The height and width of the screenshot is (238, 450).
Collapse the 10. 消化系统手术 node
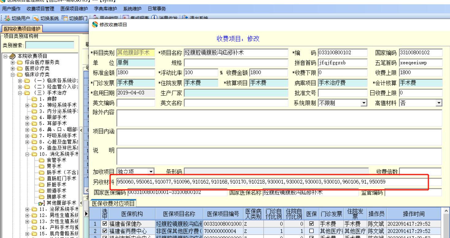(27, 154)
